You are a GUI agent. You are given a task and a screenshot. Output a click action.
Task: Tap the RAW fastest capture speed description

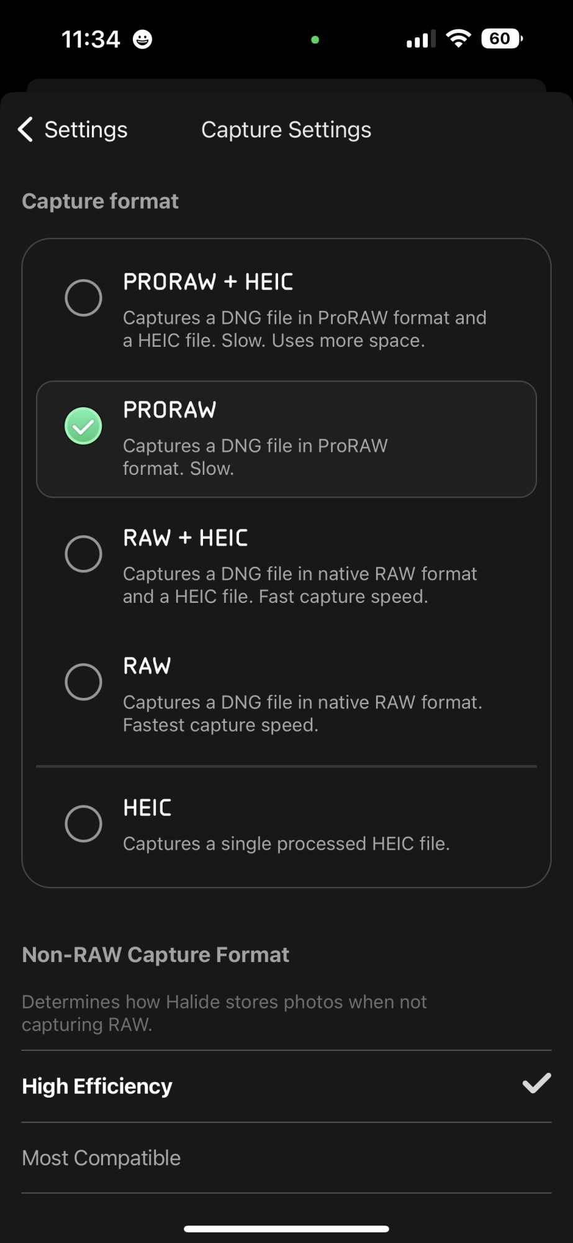302,713
